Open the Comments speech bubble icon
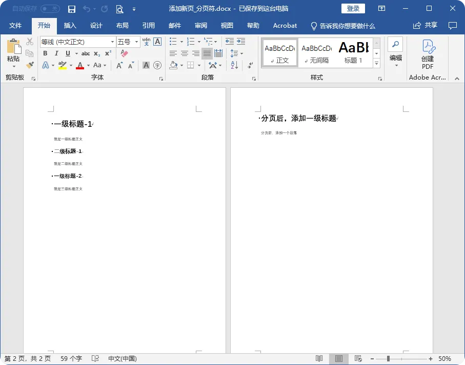Screen dimensions: 465x365 click(x=453, y=26)
